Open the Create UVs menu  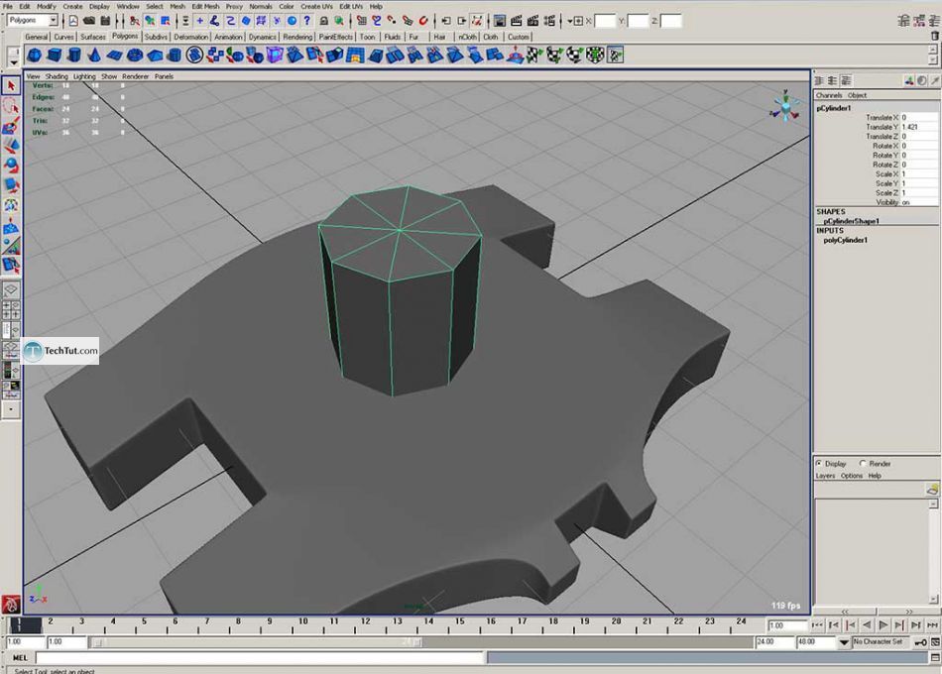[x=316, y=6]
